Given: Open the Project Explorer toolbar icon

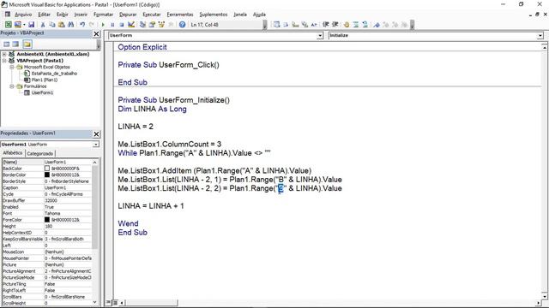Looking at the screenshot, I should (142, 25).
